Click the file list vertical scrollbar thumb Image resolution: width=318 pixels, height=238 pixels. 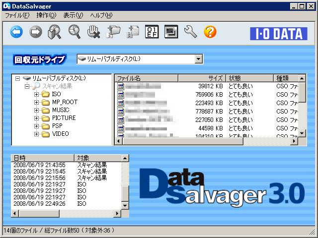302,92
